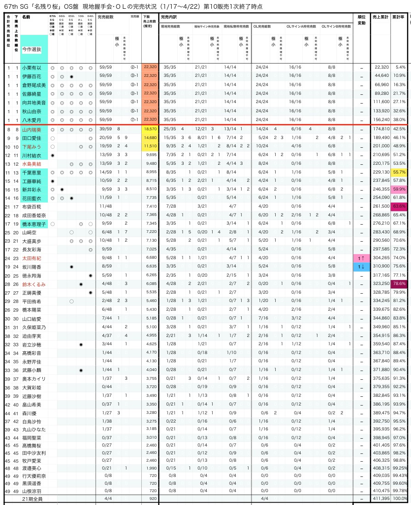
Task: Click the 完売内訳 column group header
Action: click(x=170, y=17)
